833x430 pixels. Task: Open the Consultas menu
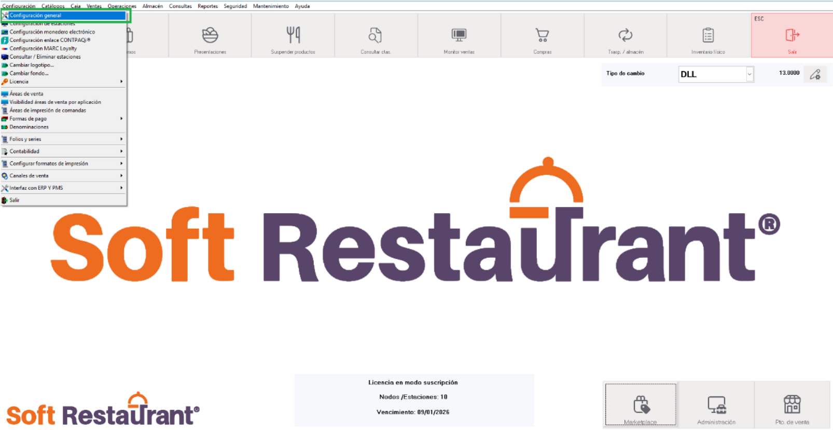180,6
